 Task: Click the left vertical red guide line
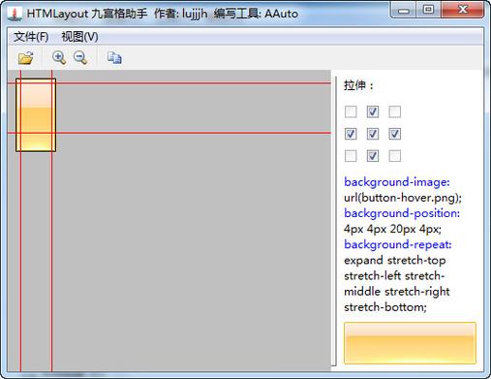click(x=20, y=221)
